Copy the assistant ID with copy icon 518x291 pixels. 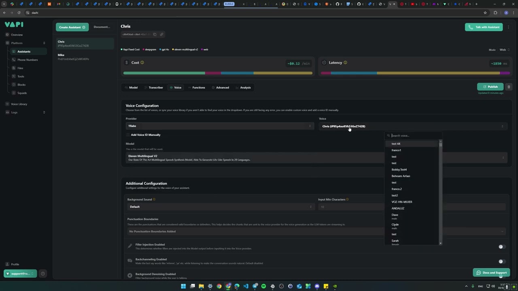(155, 34)
